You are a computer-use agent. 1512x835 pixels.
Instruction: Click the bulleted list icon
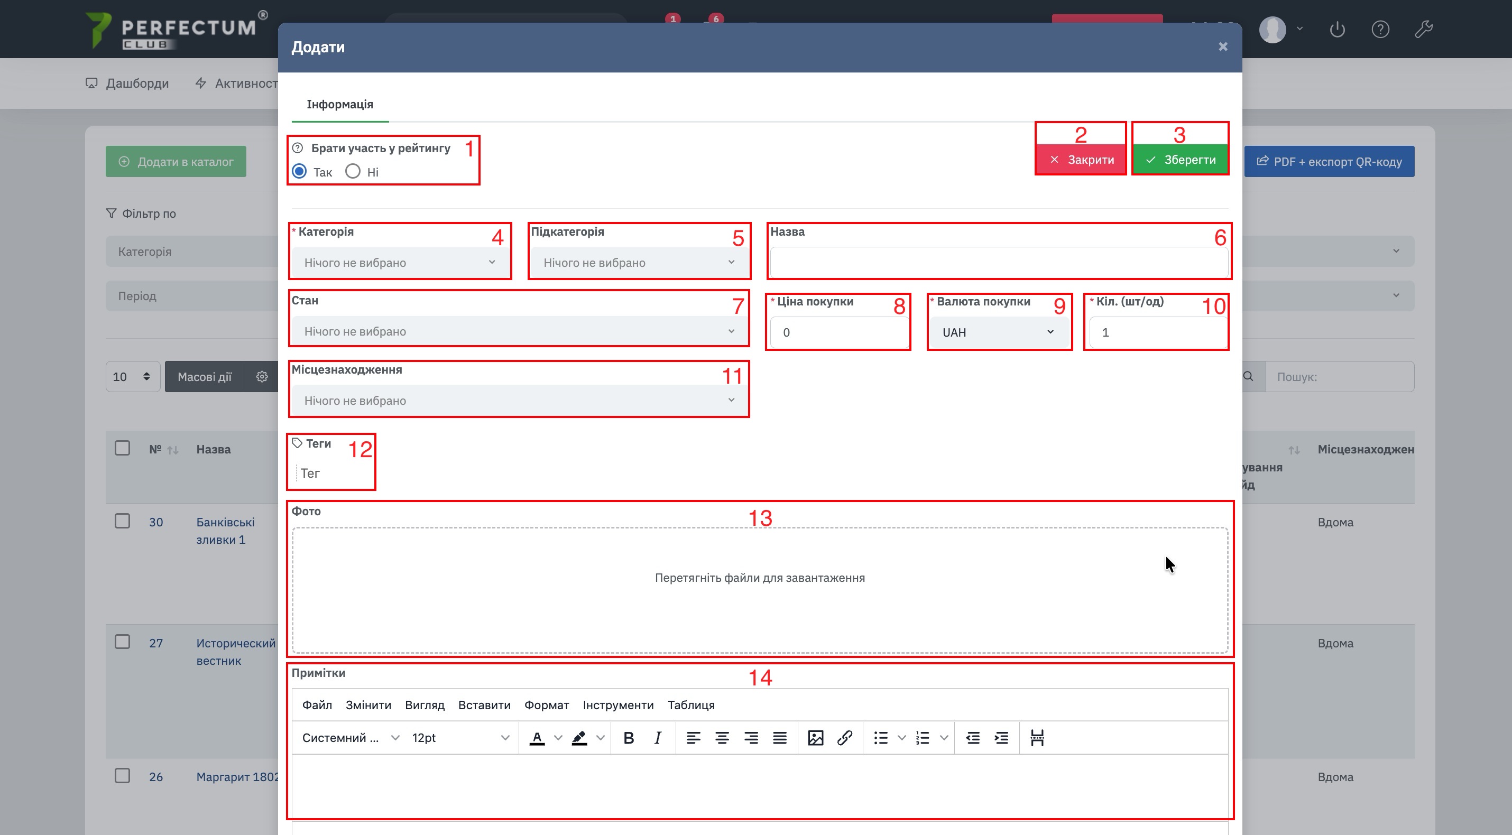pyautogui.click(x=880, y=738)
